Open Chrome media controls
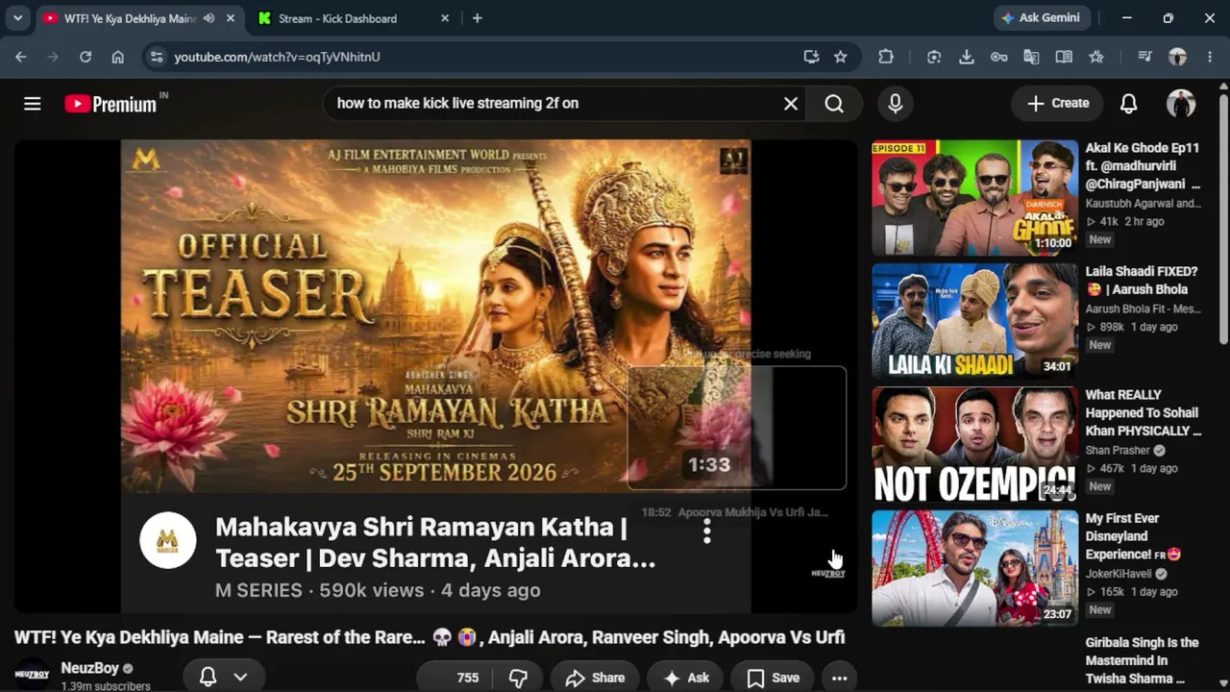This screenshot has height=692, width=1230. pyautogui.click(x=1144, y=57)
